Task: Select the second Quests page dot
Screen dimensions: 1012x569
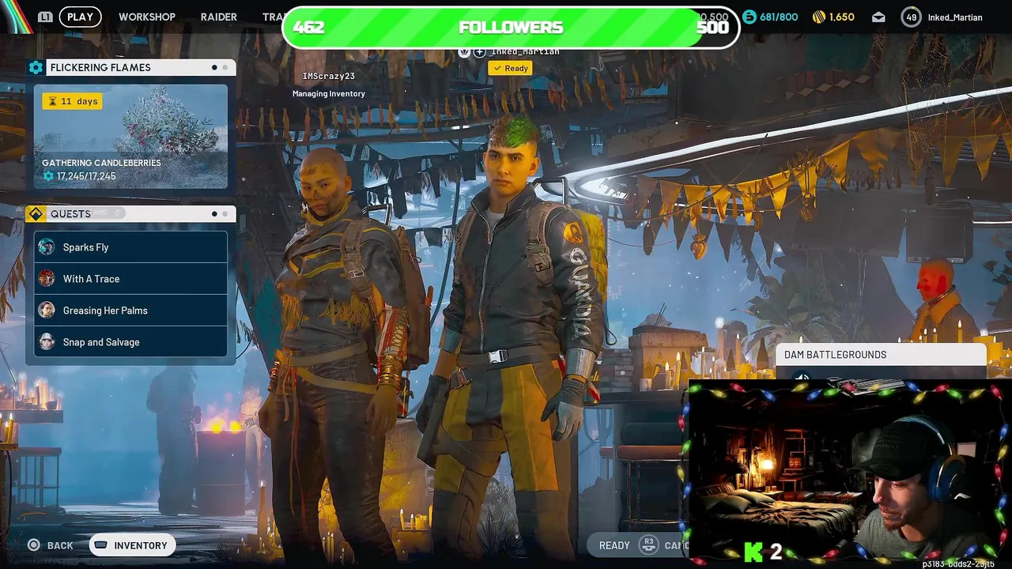Action: pyautogui.click(x=225, y=213)
